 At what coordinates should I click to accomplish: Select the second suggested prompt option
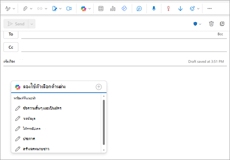(x=56, y=118)
